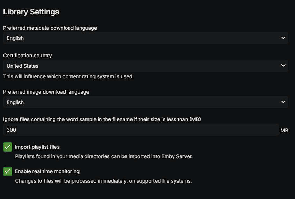295x199 pixels.
Task: Click the content rating system help text
Action: pyautogui.click(x=68, y=76)
